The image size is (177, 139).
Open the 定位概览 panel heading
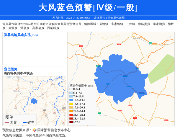coord(11,69)
